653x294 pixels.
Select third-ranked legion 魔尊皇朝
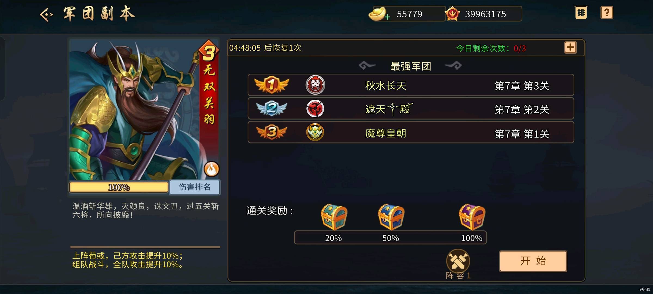[411, 132]
